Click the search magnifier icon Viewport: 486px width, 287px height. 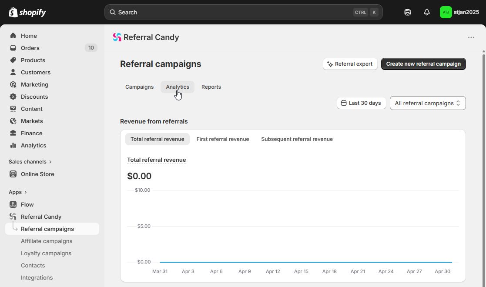[113, 12]
